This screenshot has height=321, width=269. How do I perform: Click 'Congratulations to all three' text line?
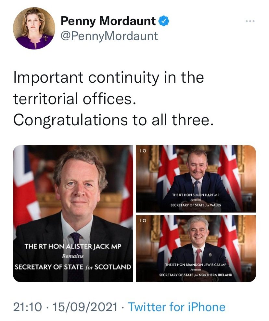tap(114, 120)
